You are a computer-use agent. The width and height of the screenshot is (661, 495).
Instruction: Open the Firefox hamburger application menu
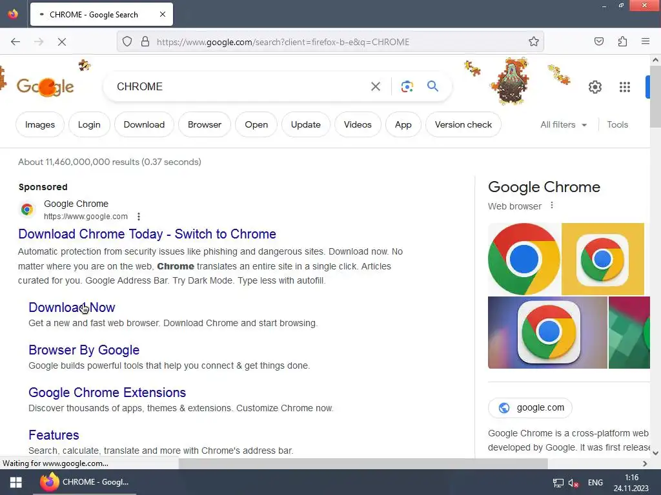pyautogui.click(x=646, y=41)
